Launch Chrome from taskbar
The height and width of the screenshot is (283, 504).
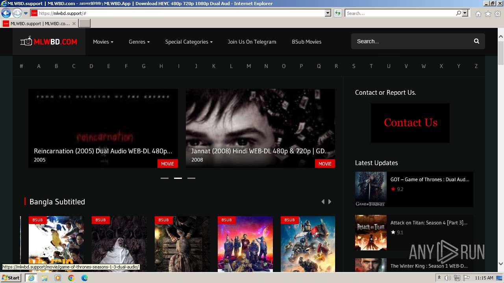click(x=71, y=278)
